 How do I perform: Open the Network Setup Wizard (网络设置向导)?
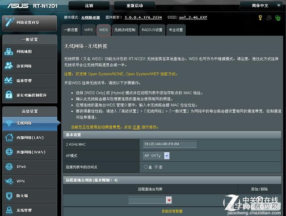[x=29, y=23]
